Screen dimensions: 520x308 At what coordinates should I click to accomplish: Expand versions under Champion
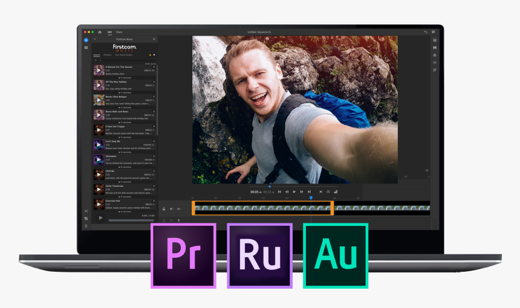tap(125, 167)
